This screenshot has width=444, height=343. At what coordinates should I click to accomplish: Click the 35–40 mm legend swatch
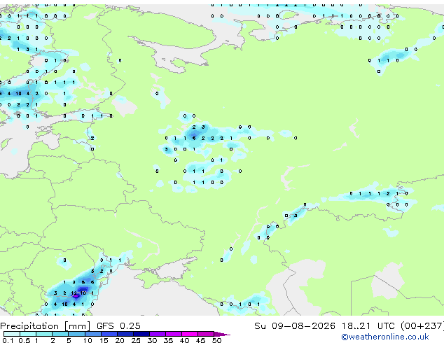tap(174, 334)
